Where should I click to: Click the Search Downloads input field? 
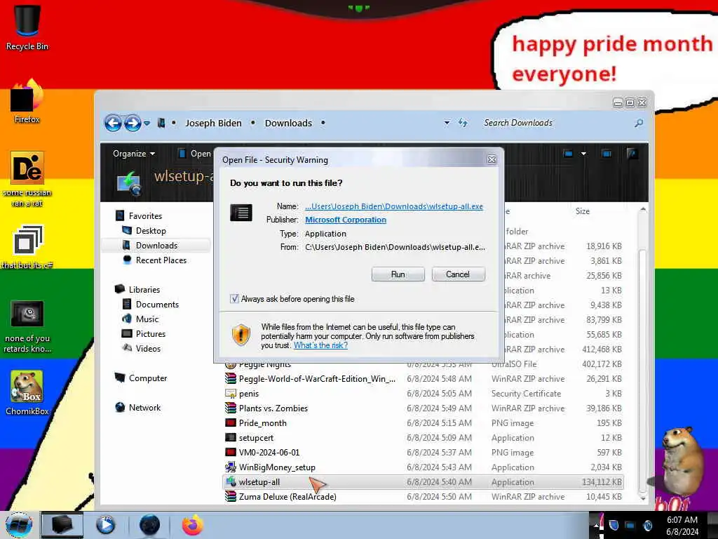point(556,123)
